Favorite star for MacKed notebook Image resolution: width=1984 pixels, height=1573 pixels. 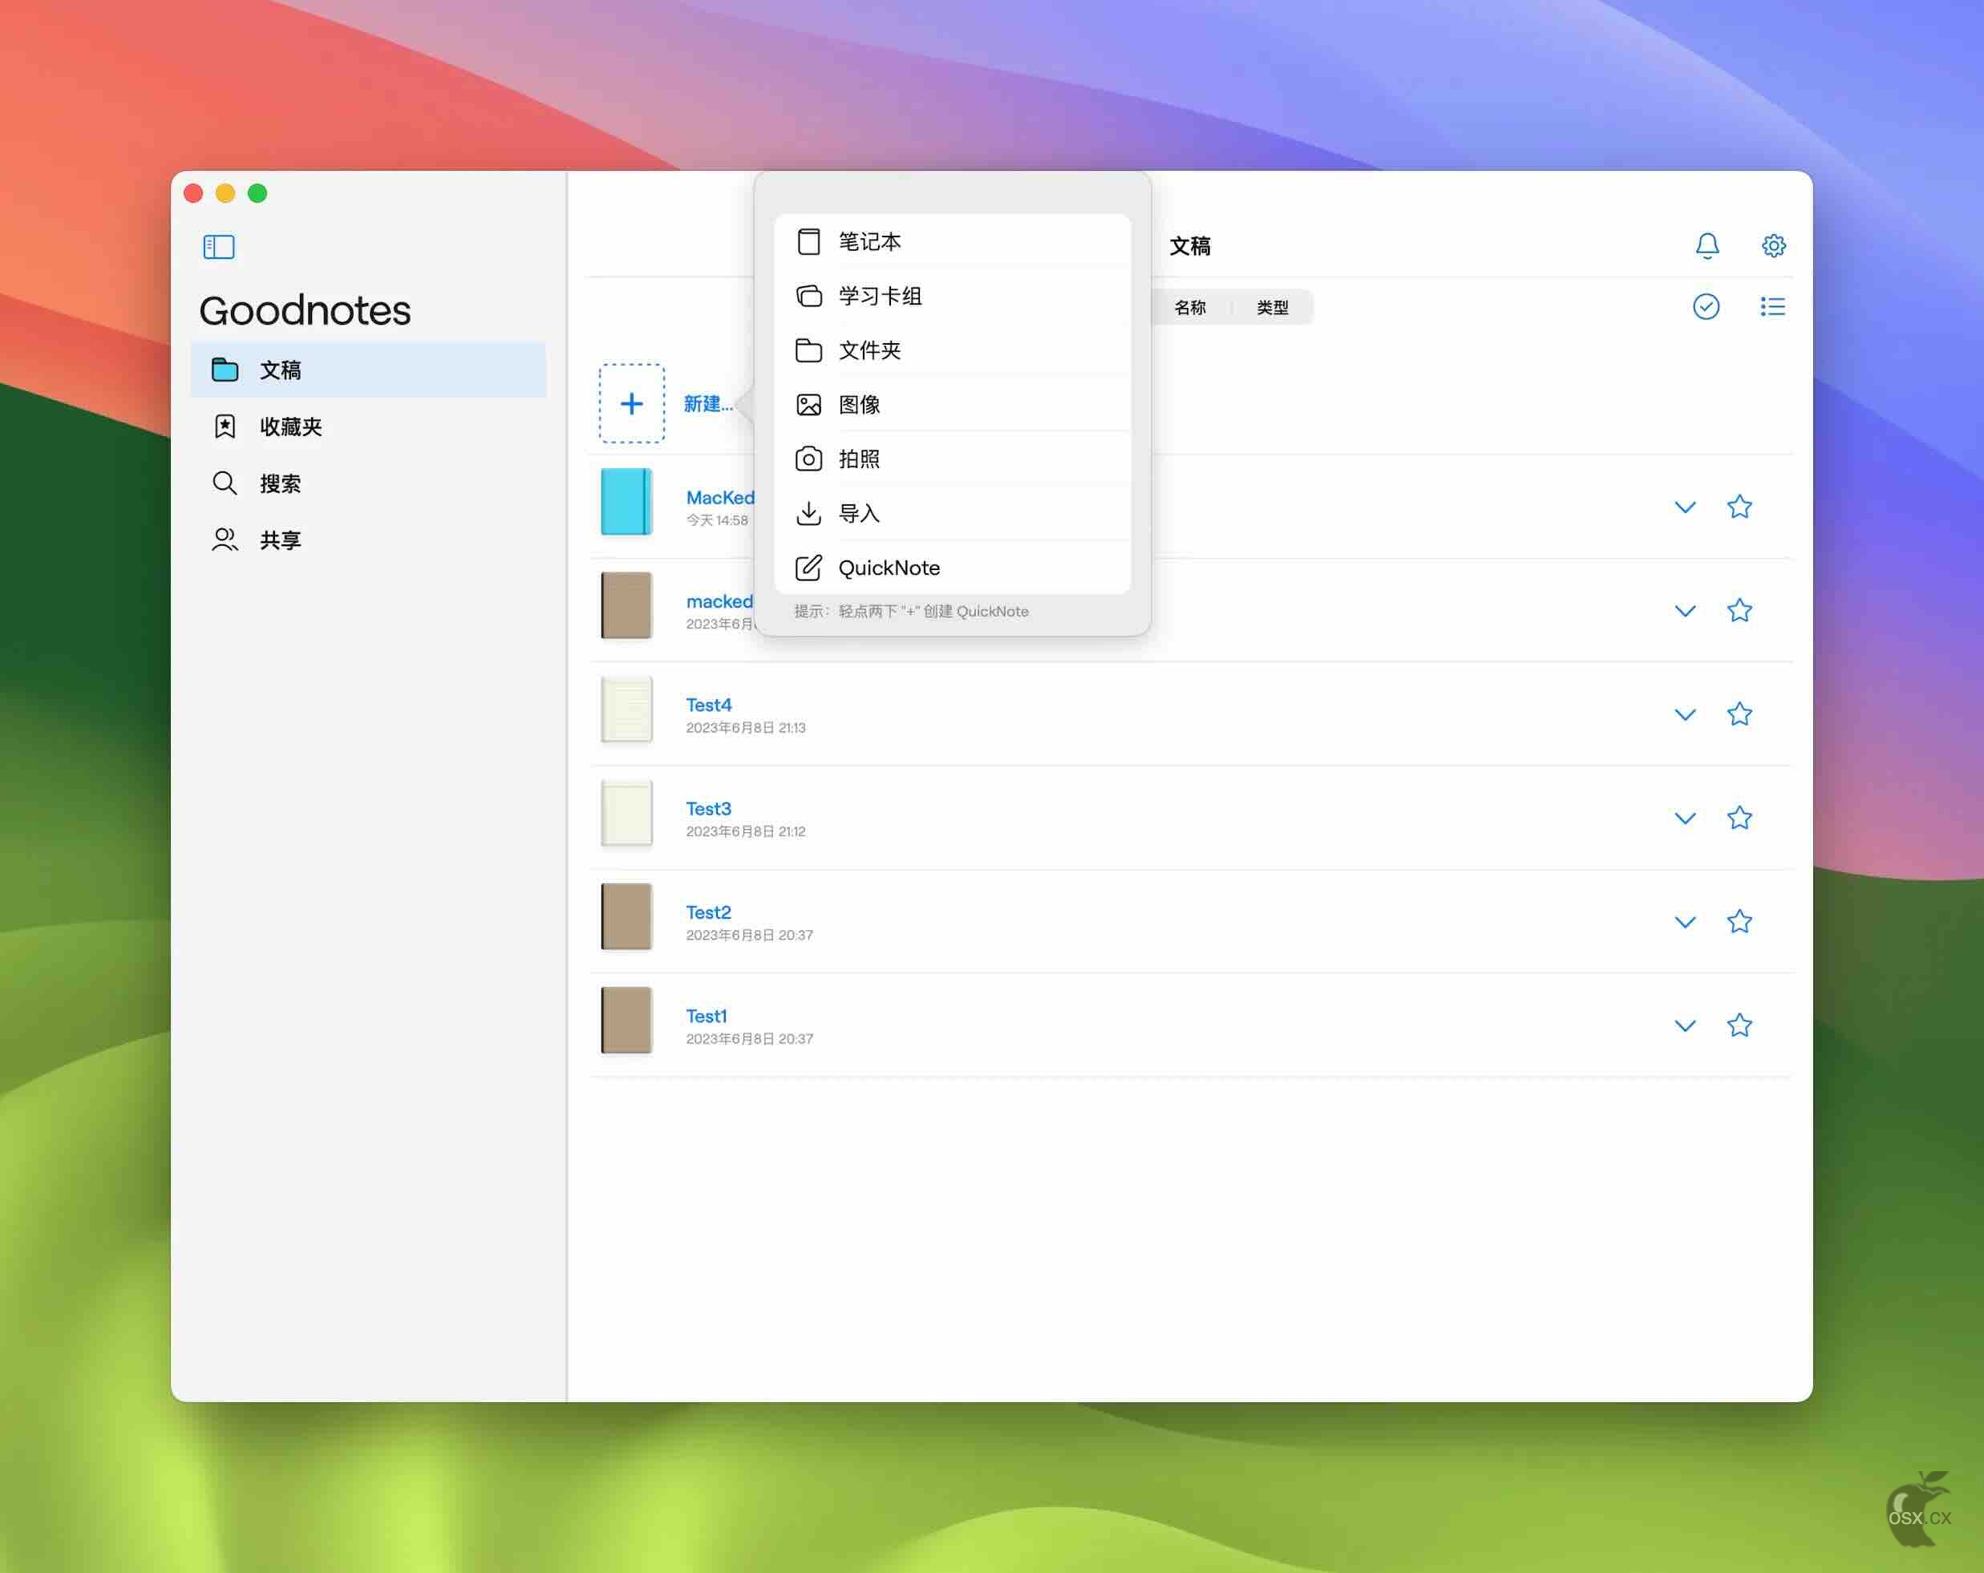pyautogui.click(x=1739, y=507)
